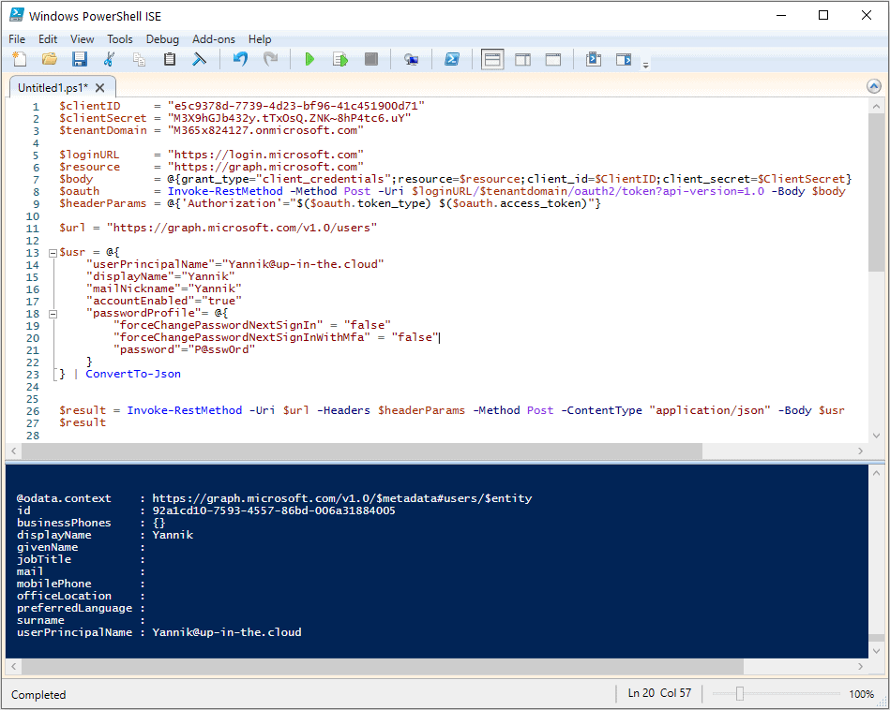The height and width of the screenshot is (710, 890).
Task: Click the script pane scroll down arrow
Action: pyautogui.click(x=876, y=436)
